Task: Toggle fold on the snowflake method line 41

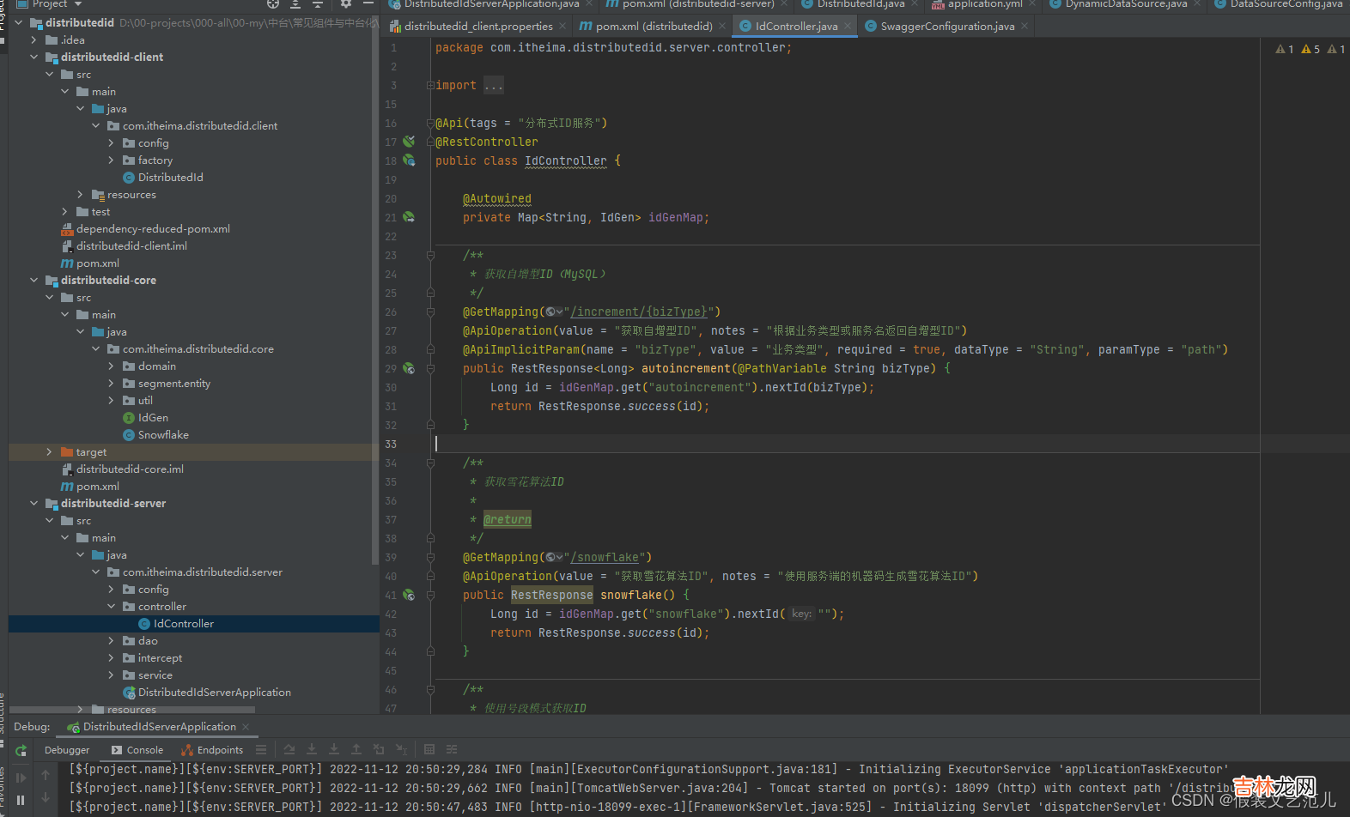Action: (x=430, y=595)
